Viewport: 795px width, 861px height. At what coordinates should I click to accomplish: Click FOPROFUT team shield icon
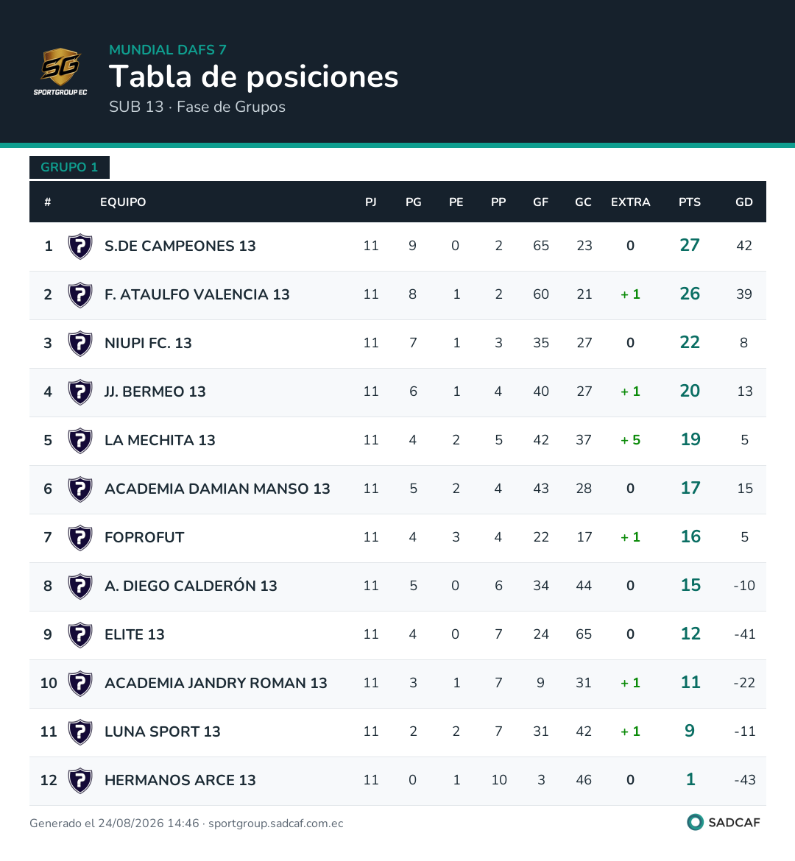tap(80, 538)
